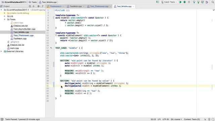Open .gitignore in project tree
Viewport: 215px width, 121px height.
pos(14,42)
